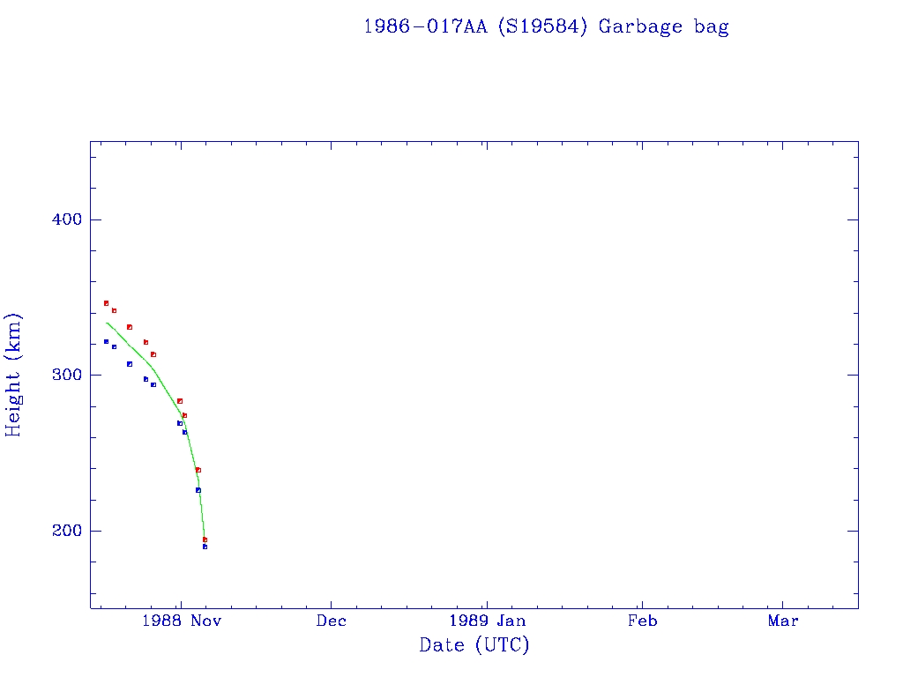Click the "Dec" date axis label
The width and height of the screenshot is (903, 677).
(332, 621)
